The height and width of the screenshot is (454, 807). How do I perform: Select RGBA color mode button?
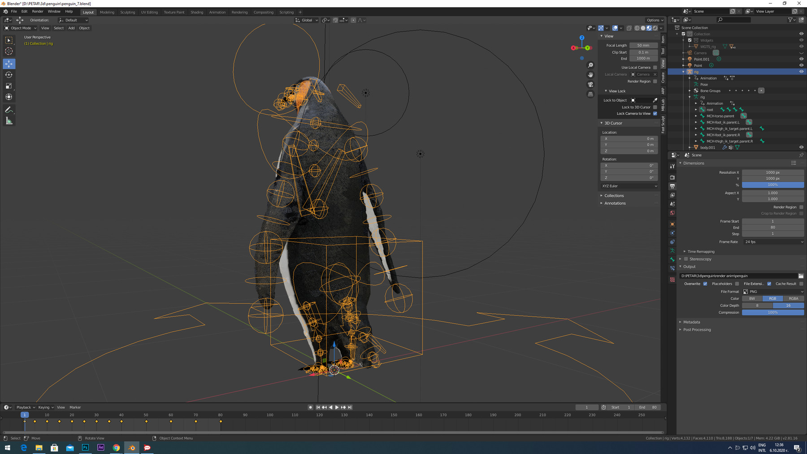coord(793,298)
